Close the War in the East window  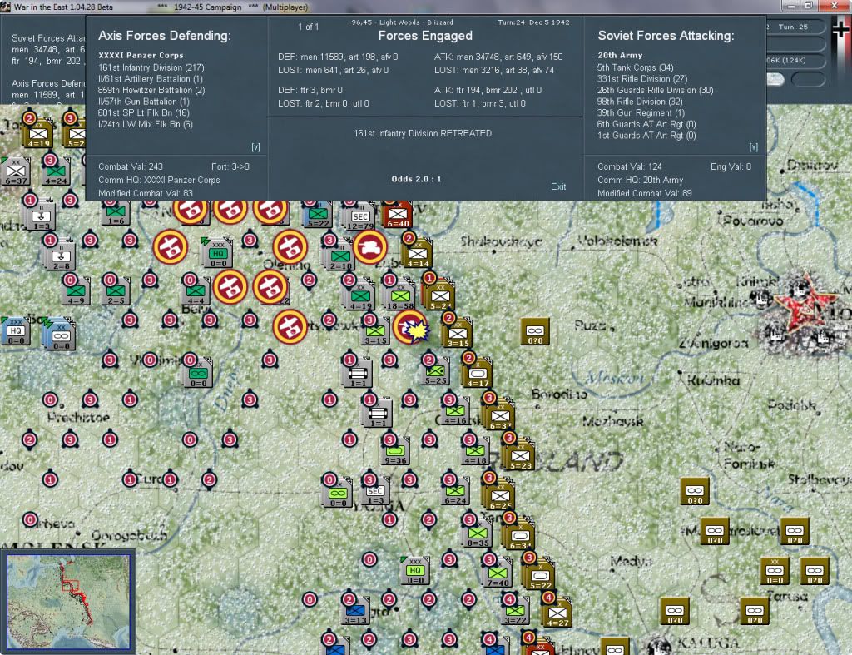pyautogui.click(x=834, y=6)
